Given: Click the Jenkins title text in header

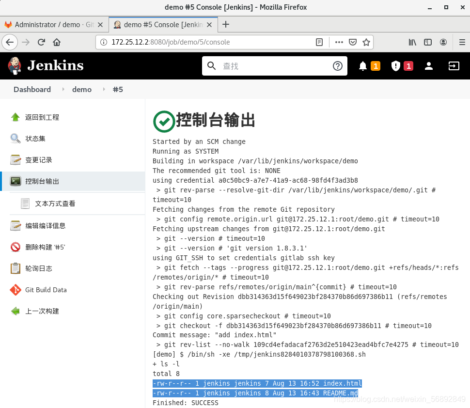Looking at the screenshot, I should [x=55, y=65].
